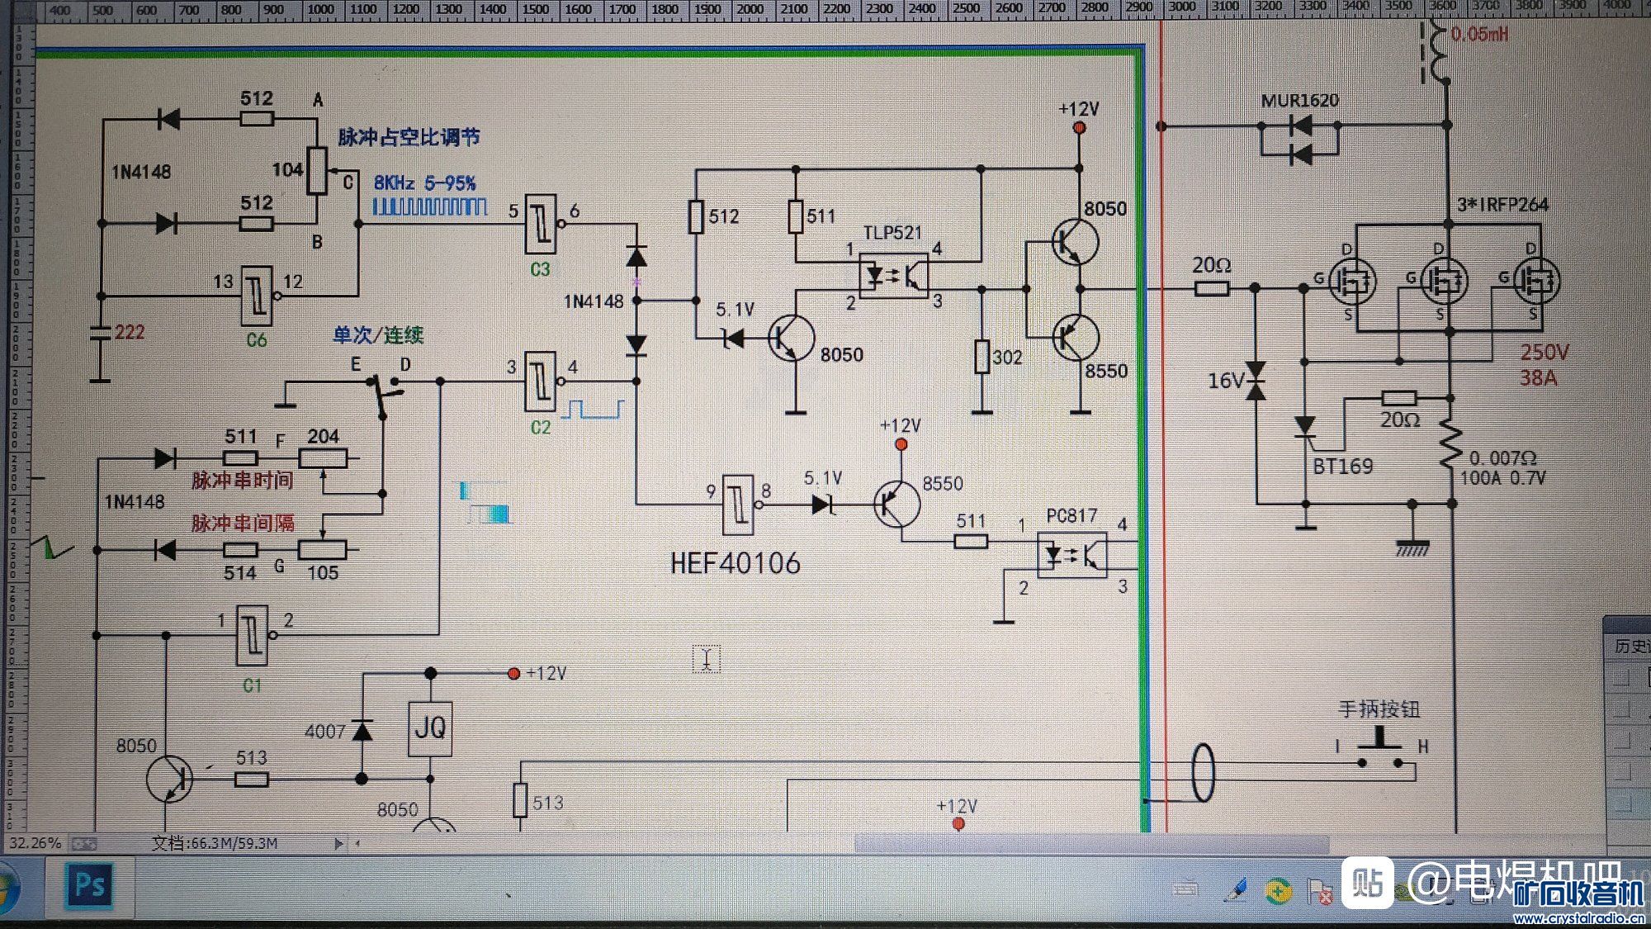Viewport: 1651px width, 929px height.
Task: Click the horizontal ruler at the 2000 mark
Action: pyautogui.click(x=750, y=9)
